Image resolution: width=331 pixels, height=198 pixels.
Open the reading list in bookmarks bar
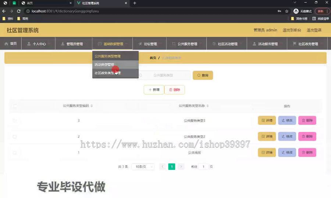pos(320,19)
